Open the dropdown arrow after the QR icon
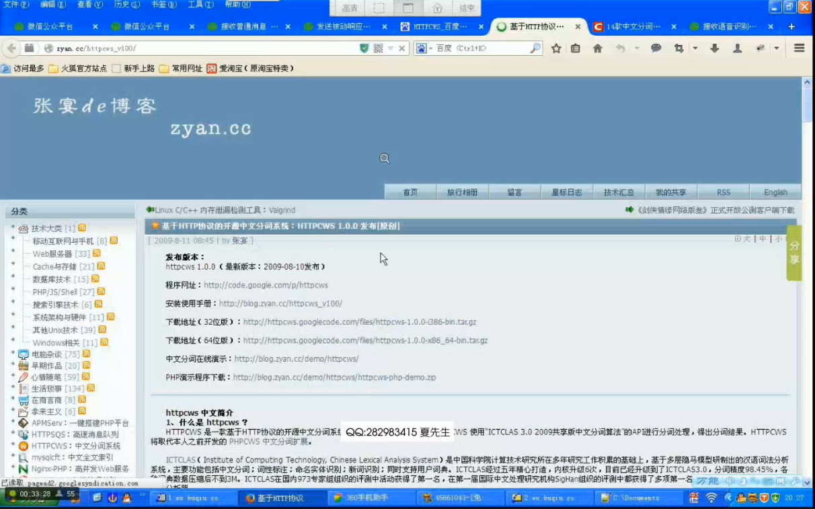815x509 pixels. click(390, 48)
